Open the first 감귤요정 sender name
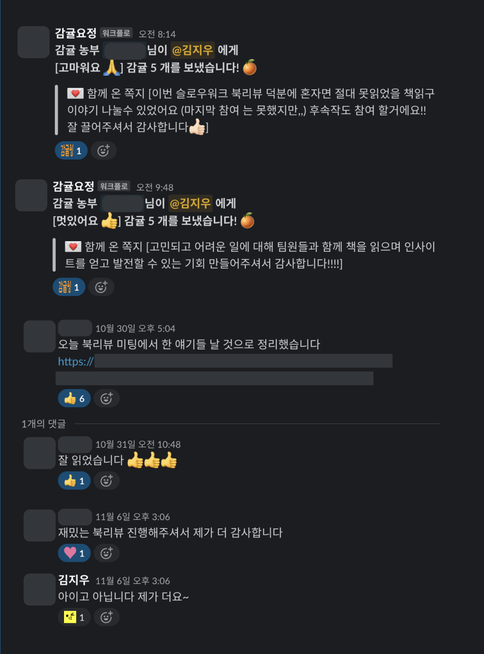This screenshot has height=654, width=484. tap(76, 33)
